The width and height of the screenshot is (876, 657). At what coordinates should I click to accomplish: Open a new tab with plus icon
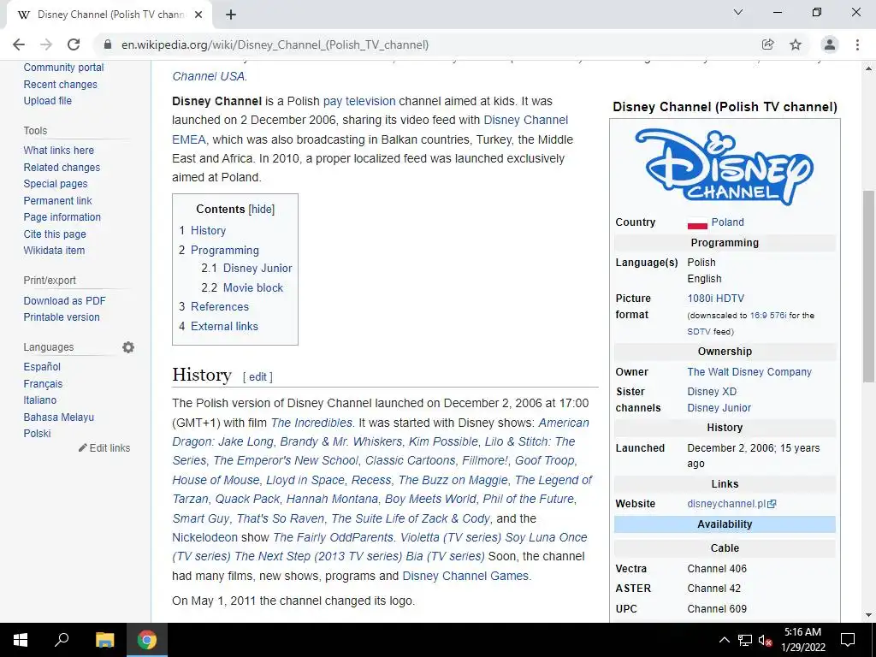point(231,15)
